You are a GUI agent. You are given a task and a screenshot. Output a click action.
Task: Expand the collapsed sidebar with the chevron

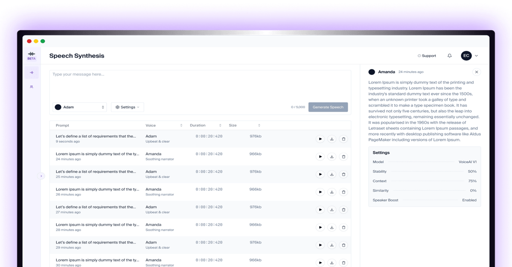(x=41, y=175)
